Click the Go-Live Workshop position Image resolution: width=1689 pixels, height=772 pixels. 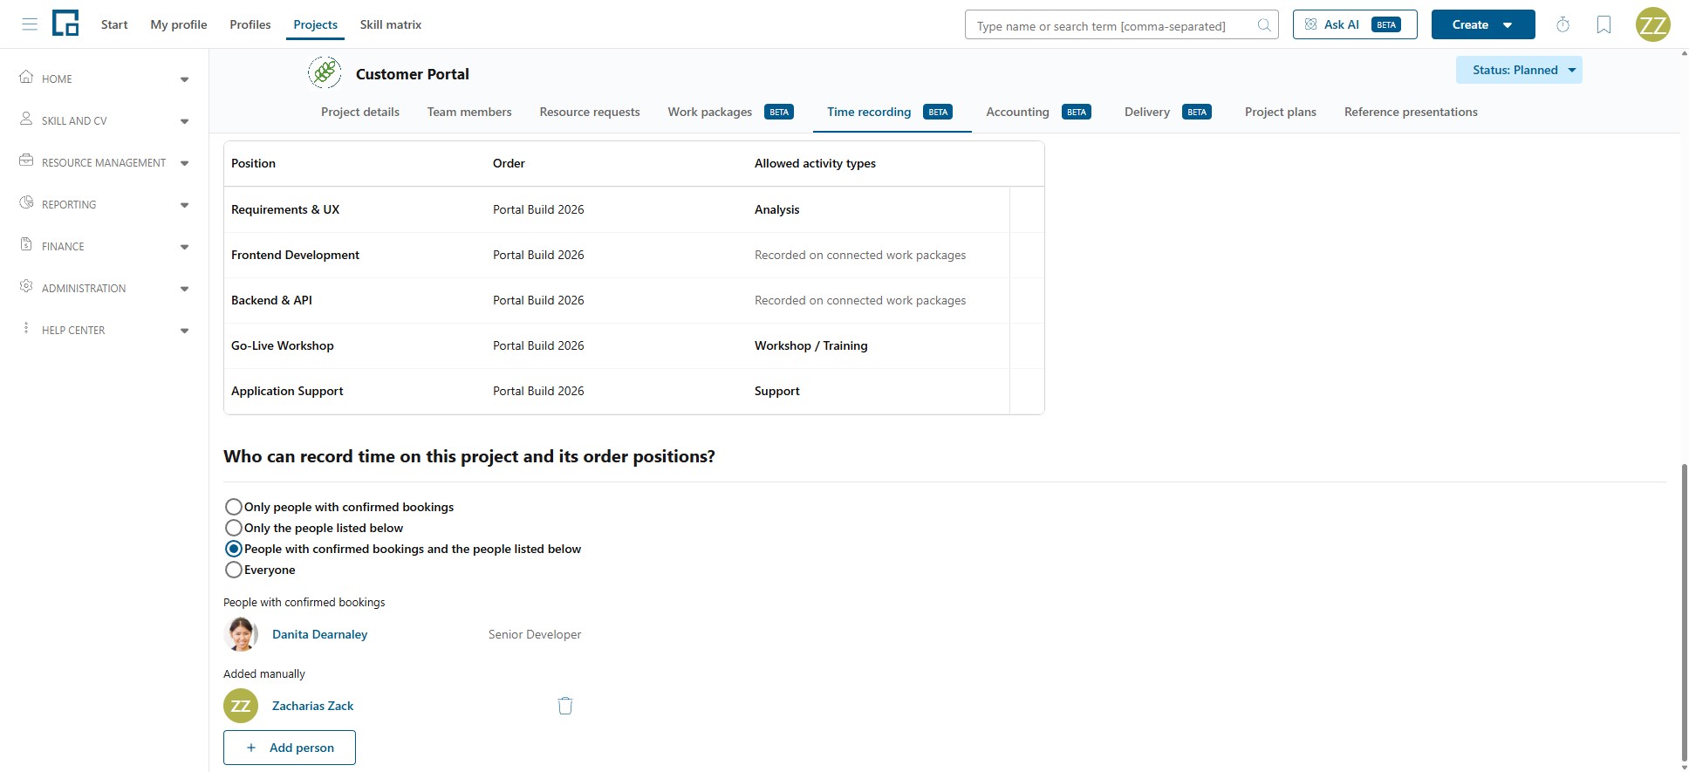(282, 345)
